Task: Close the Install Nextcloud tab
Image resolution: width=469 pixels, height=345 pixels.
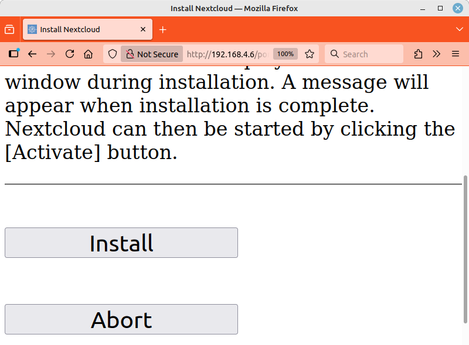Action: (x=142, y=29)
